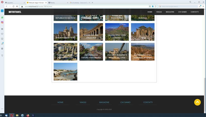The height and width of the screenshot is (117, 206).
Task: Click the yellow scroll-to-top button
Action: tap(197, 102)
